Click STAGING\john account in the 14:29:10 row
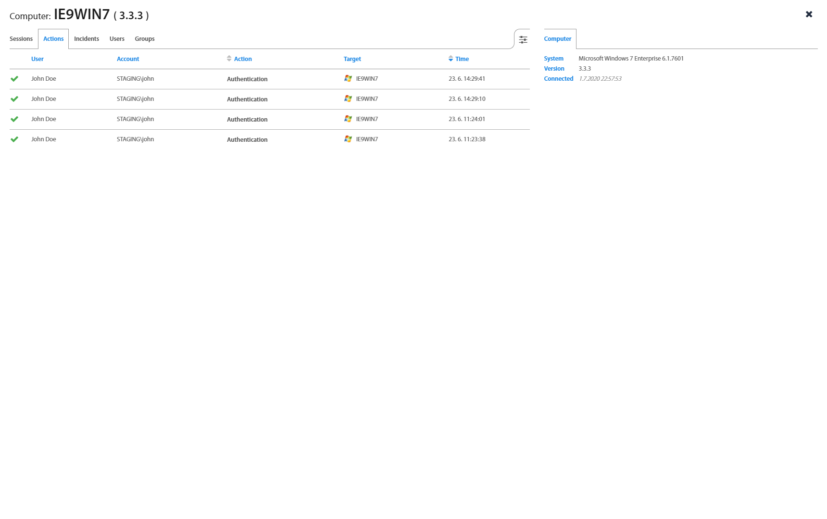The height and width of the screenshot is (519, 827). [135, 99]
